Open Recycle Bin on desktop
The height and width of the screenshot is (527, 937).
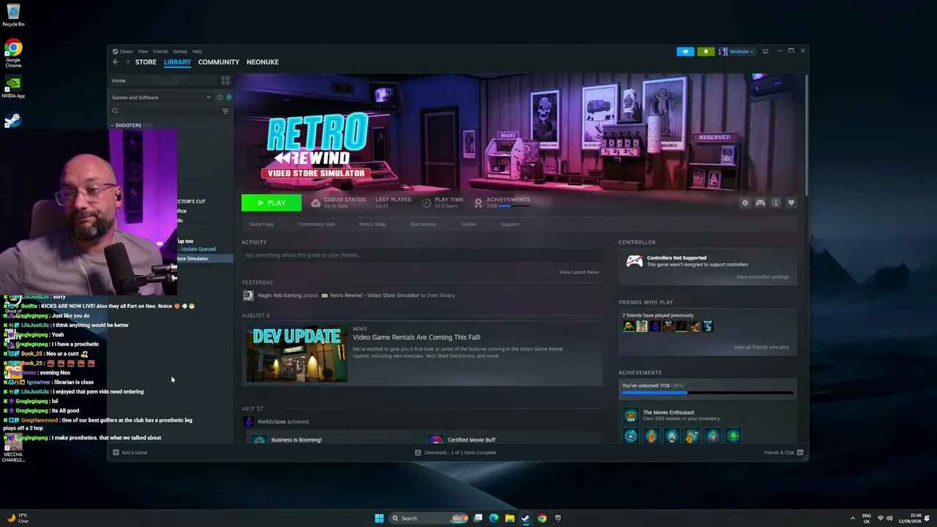pos(13,15)
